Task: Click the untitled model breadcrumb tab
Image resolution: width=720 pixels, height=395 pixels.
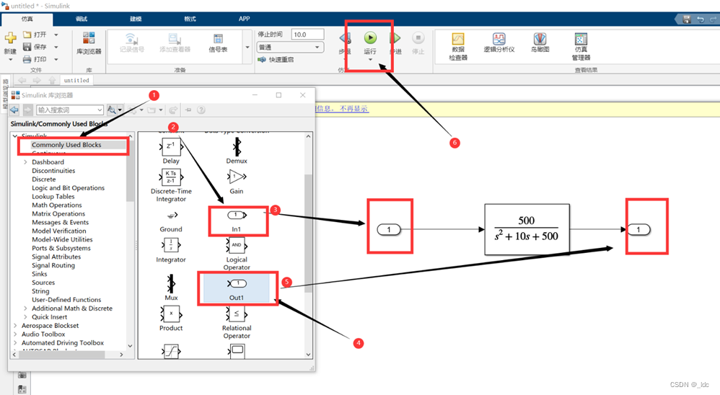Action: tap(76, 80)
